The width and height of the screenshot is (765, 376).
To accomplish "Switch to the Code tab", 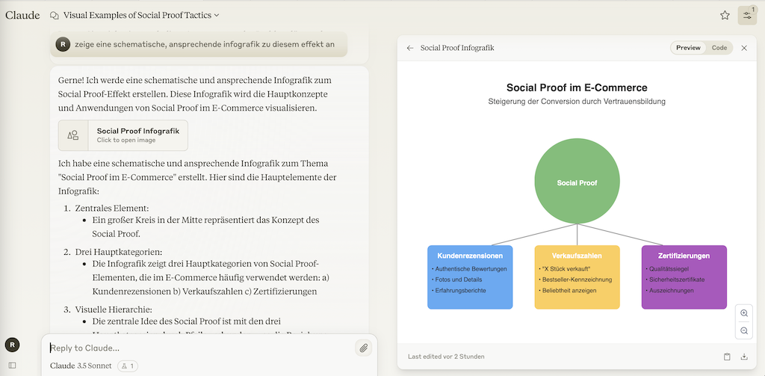I will coord(719,47).
